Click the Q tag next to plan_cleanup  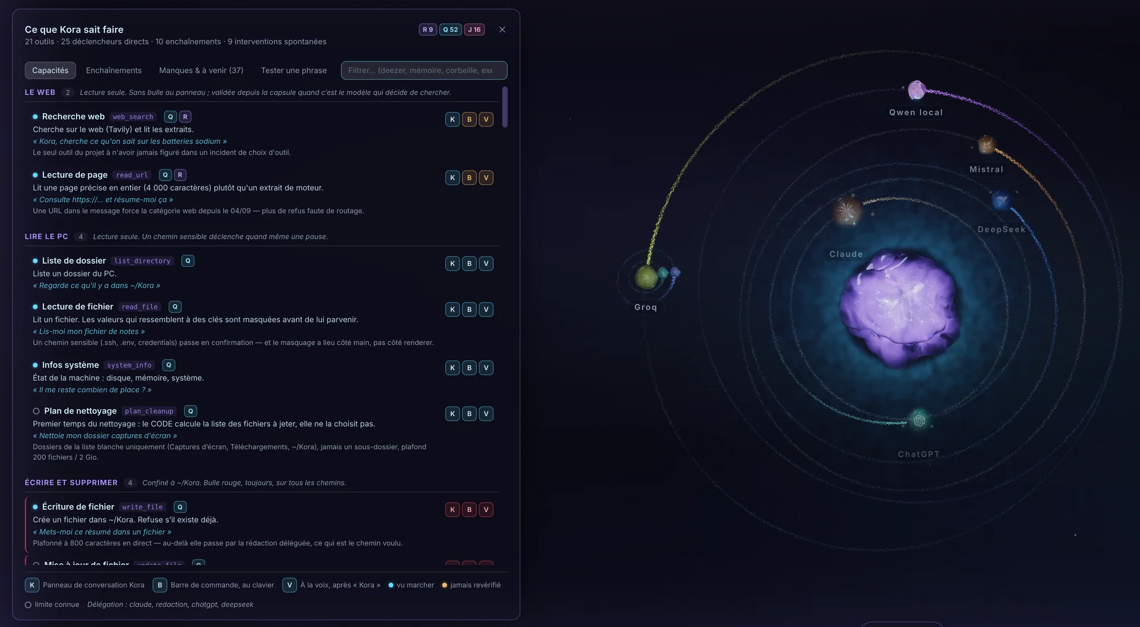click(x=190, y=411)
